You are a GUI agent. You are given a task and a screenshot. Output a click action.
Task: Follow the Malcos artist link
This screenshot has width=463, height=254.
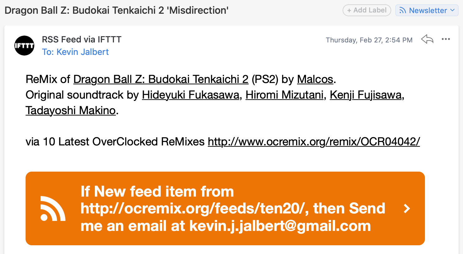[x=315, y=79]
